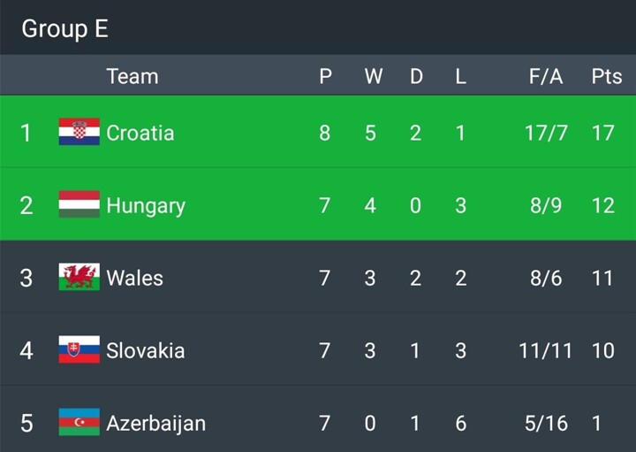Select the Slovakia team name
The image size is (636, 452).
click(146, 350)
